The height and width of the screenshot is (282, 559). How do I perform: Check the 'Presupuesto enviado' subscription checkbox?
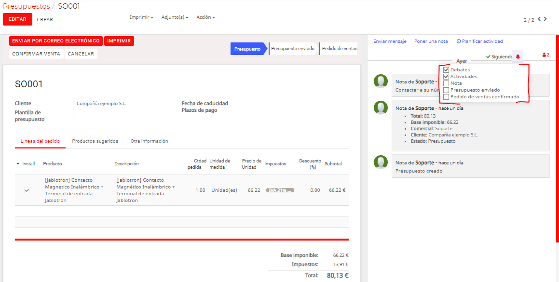tap(446, 90)
